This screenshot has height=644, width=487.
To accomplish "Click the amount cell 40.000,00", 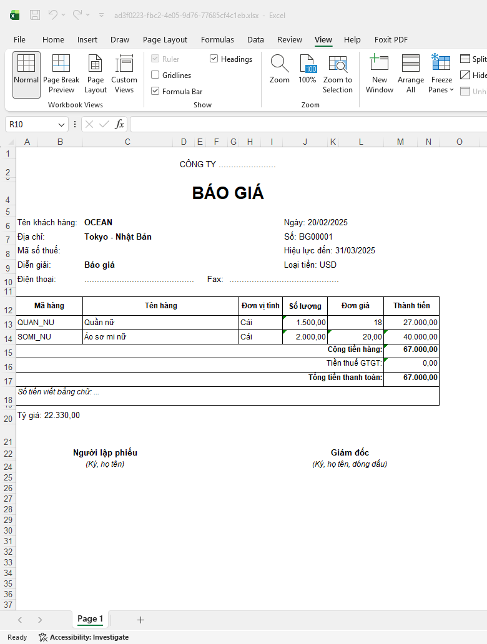I will click(411, 337).
